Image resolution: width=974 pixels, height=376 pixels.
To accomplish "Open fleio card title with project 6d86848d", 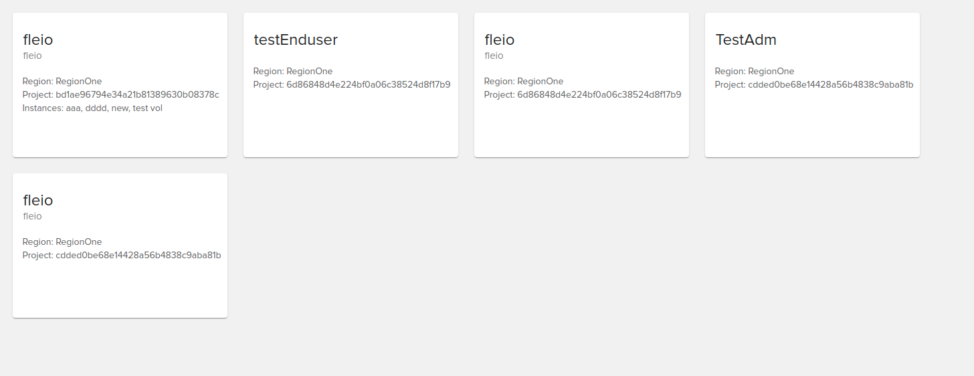I will click(499, 39).
